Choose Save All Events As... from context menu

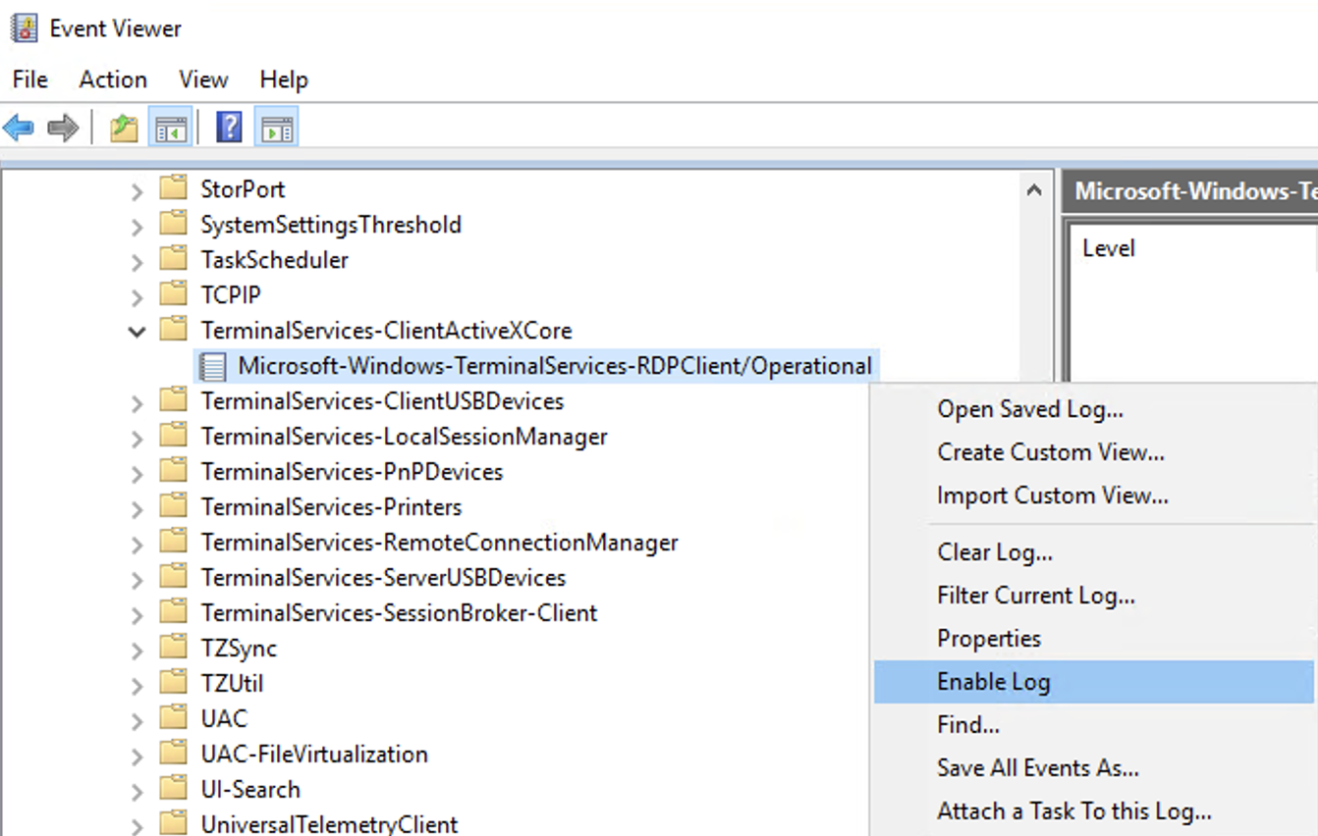click(1093, 768)
